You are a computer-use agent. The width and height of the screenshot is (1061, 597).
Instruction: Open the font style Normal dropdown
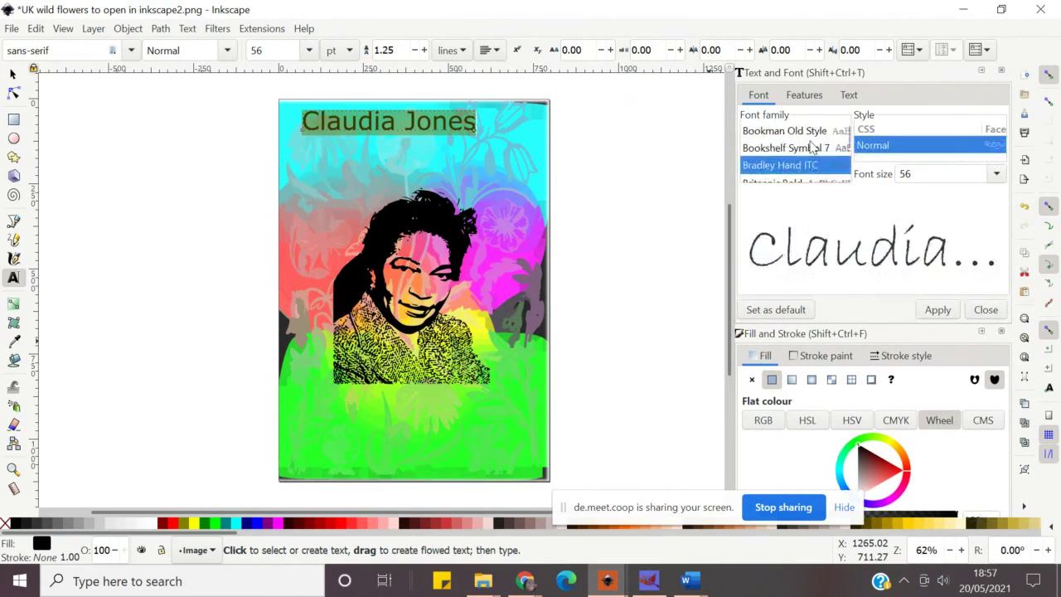coord(227,51)
